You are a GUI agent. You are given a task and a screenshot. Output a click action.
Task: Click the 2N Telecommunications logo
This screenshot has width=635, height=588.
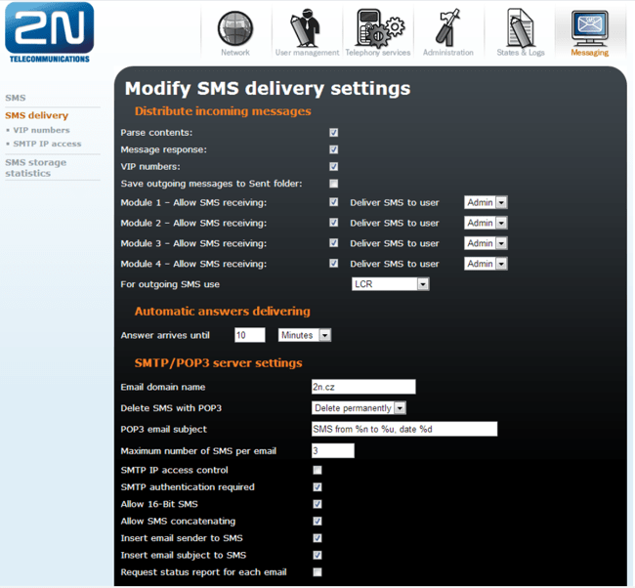point(50,32)
